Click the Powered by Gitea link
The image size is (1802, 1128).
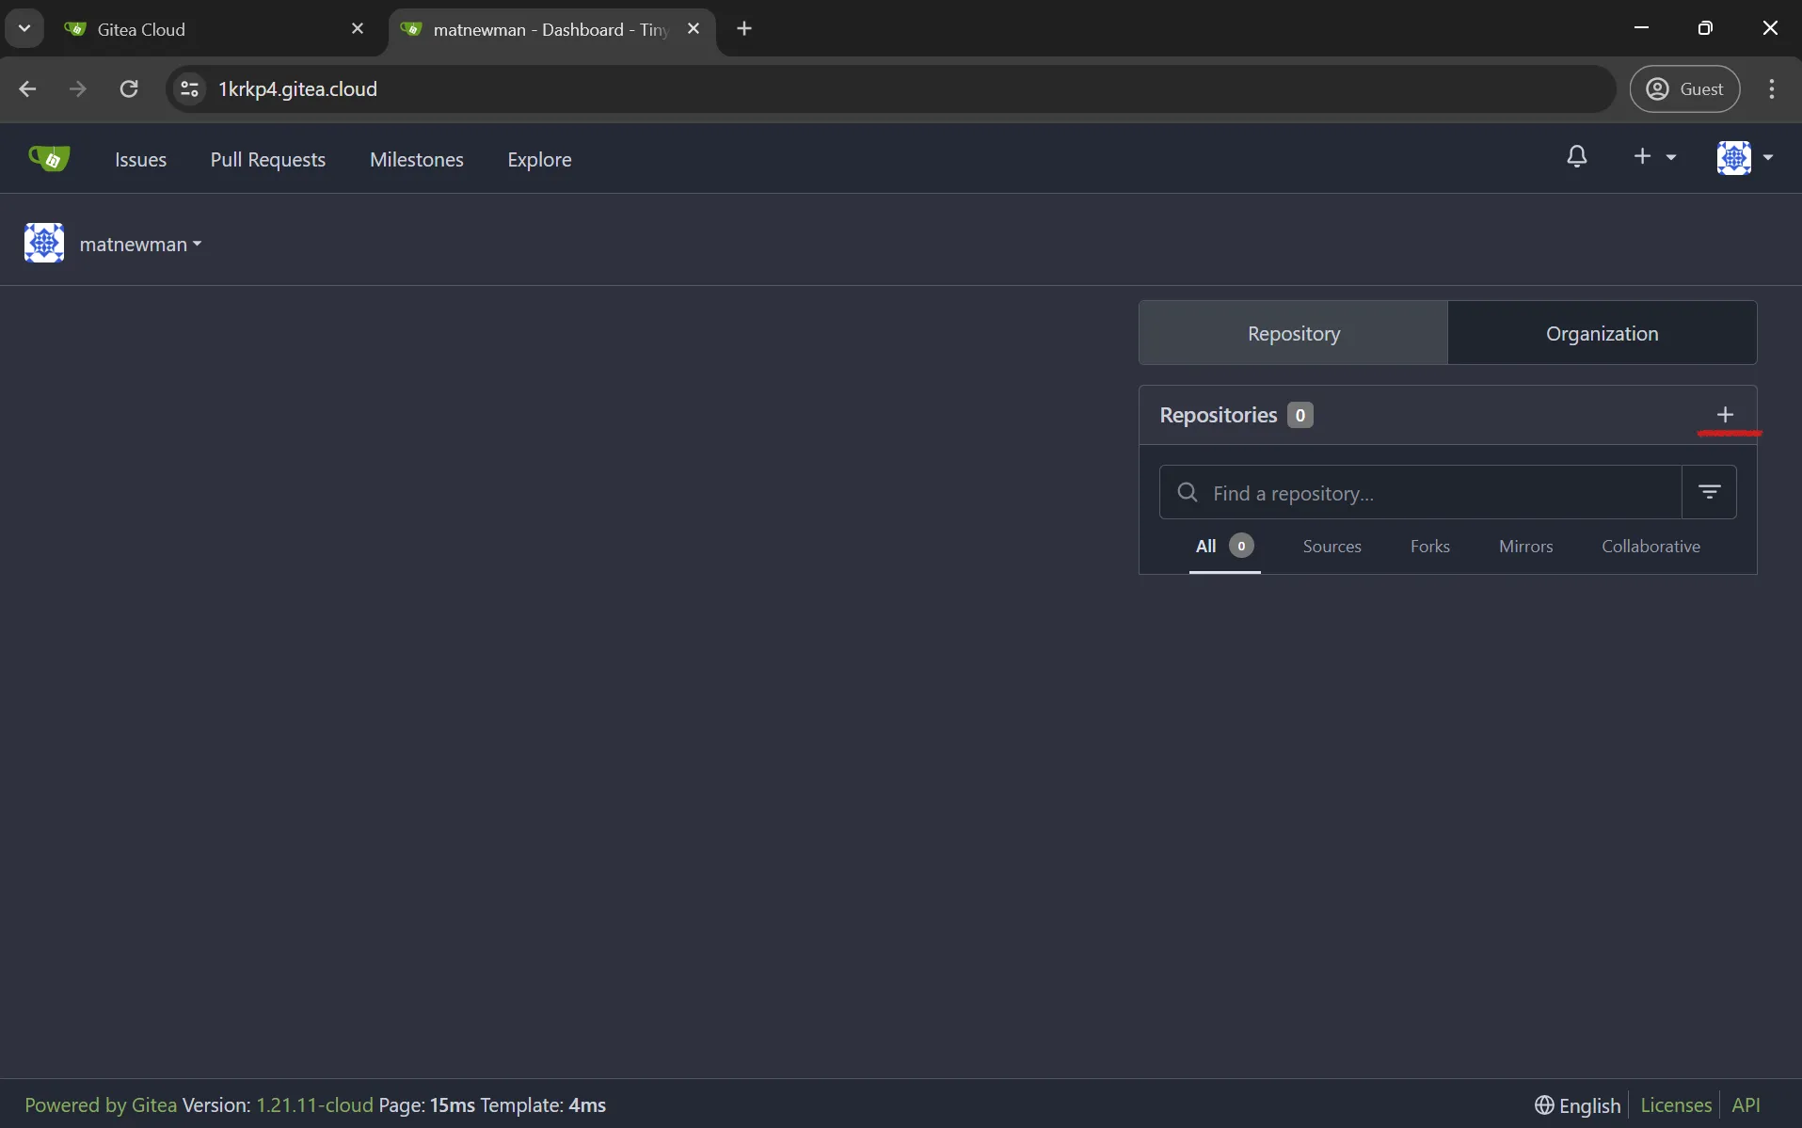(101, 1104)
